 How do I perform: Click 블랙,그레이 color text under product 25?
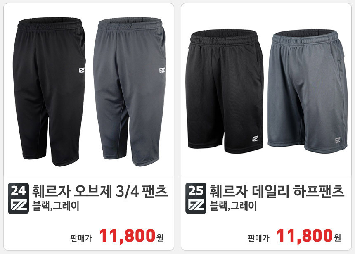(233, 206)
